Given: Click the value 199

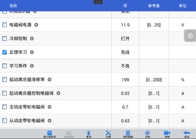Looking at the screenshot, I should [x=125, y=80].
